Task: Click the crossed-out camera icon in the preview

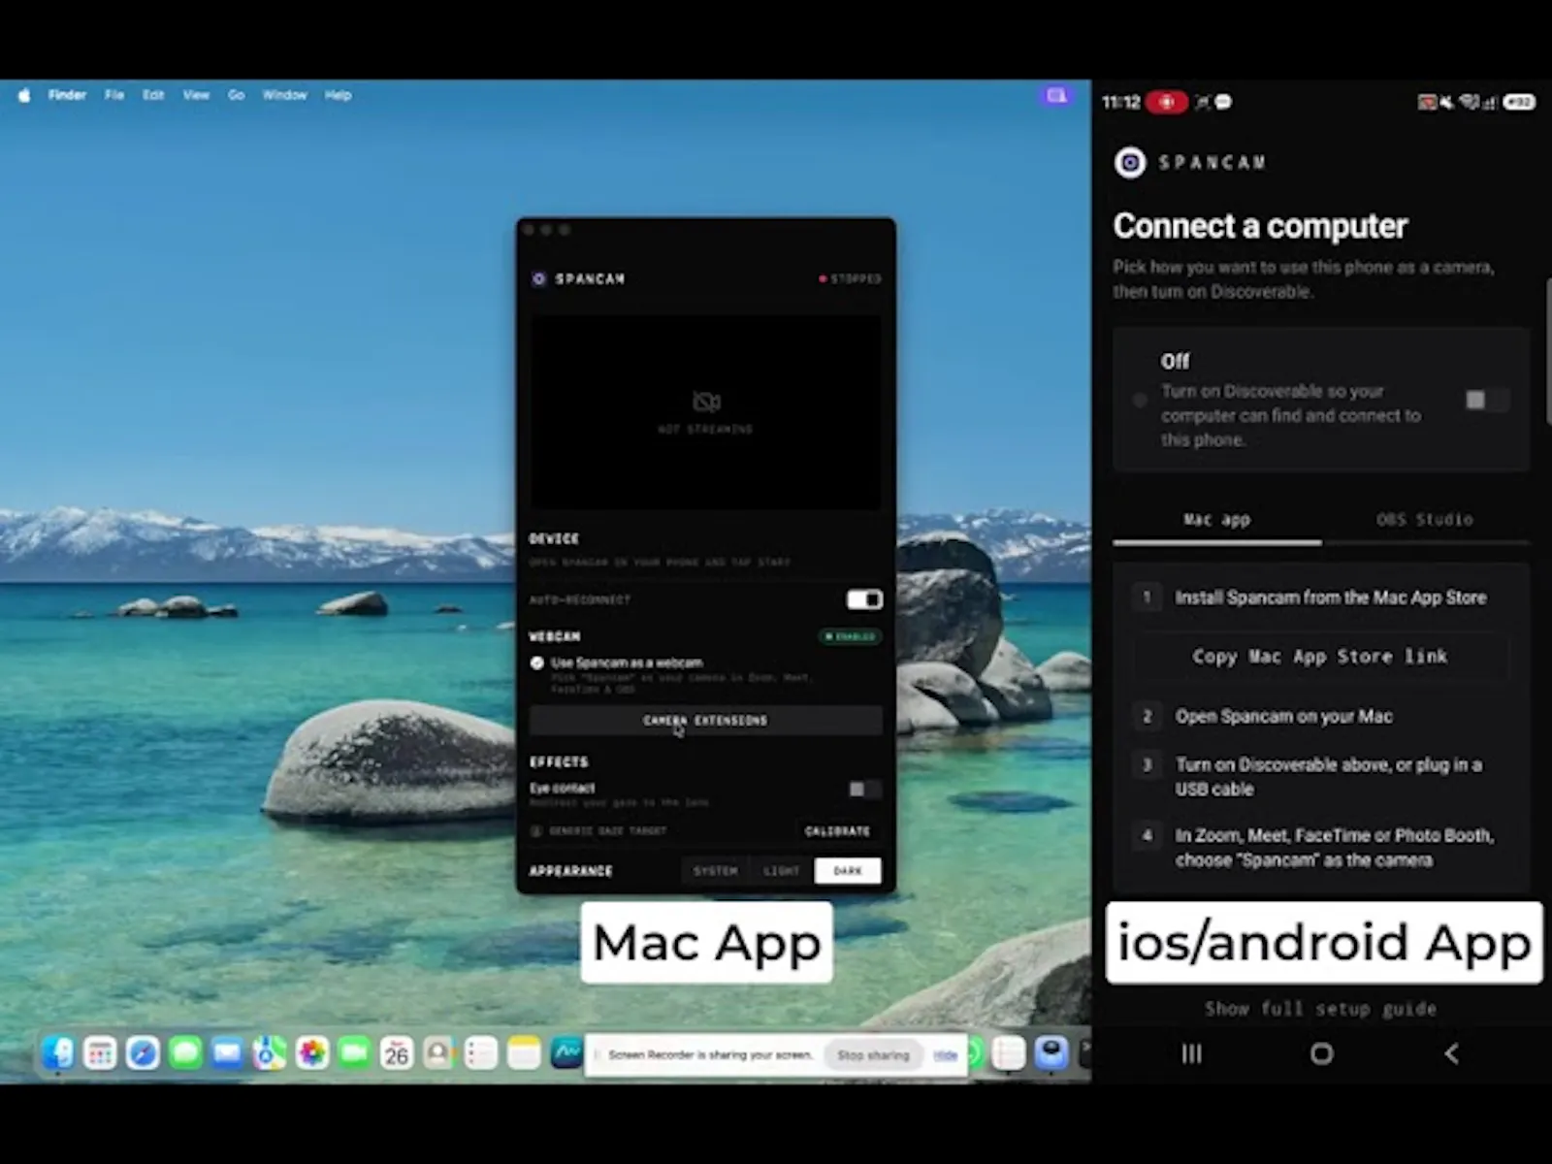Action: pyautogui.click(x=706, y=402)
